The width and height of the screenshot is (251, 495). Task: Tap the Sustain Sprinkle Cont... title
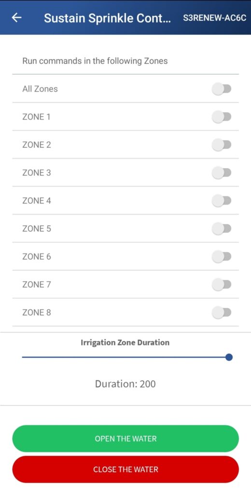pyautogui.click(x=107, y=18)
